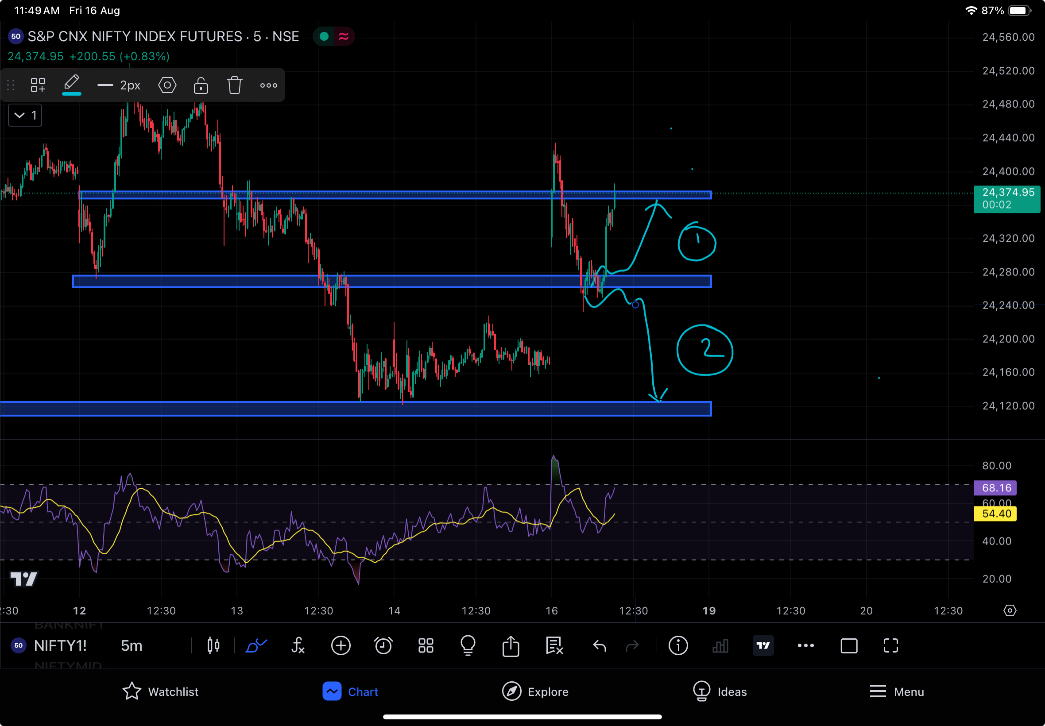Image resolution: width=1045 pixels, height=726 pixels.
Task: Enter fullscreen chart mode
Action: 890,645
